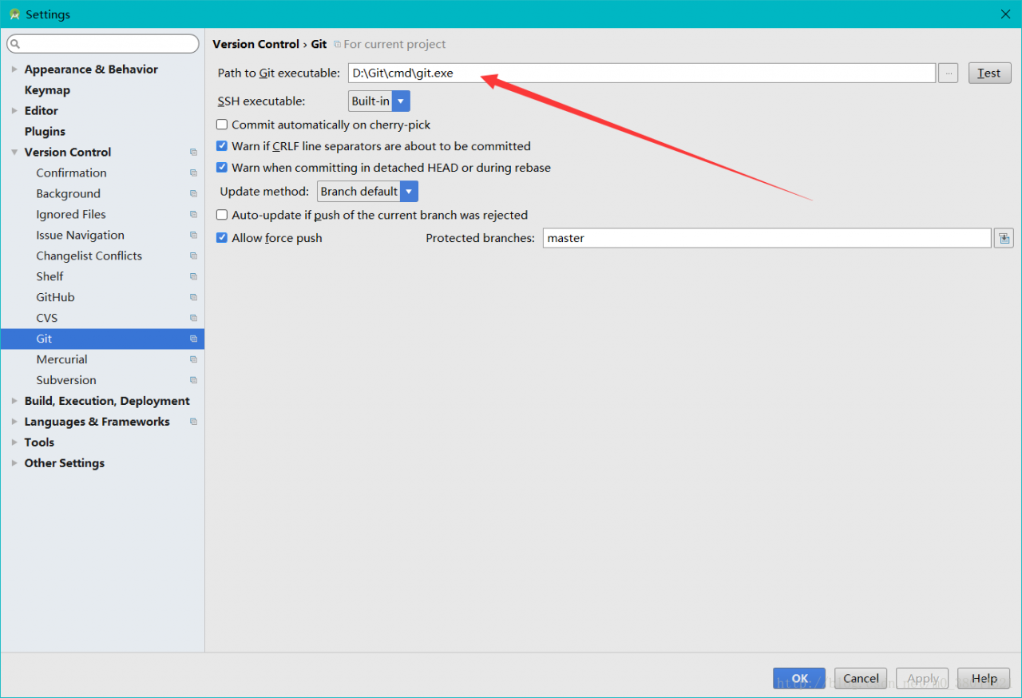1022x698 pixels.
Task: Expand the Tools section arrow
Action: click(x=14, y=442)
